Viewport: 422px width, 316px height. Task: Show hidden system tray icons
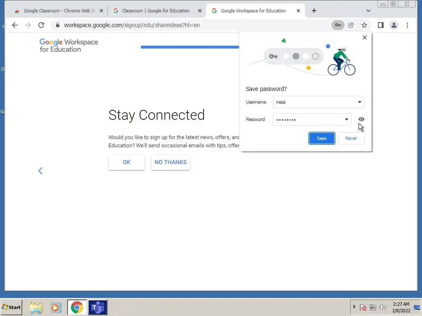coord(354,307)
